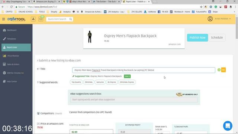Screen dimensions: 238x134
Task: Switch to the eBay Dropshipping Tutorial tab
Action: pos(16,1)
